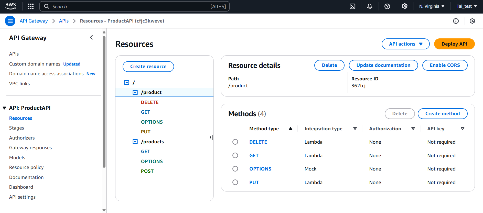This screenshot has height=213, width=483.
Task: Select the PUT method radio button
Action: tap(235, 182)
